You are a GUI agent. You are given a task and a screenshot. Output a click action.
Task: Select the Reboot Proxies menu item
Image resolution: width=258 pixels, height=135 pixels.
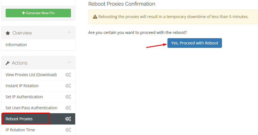tap(19, 119)
